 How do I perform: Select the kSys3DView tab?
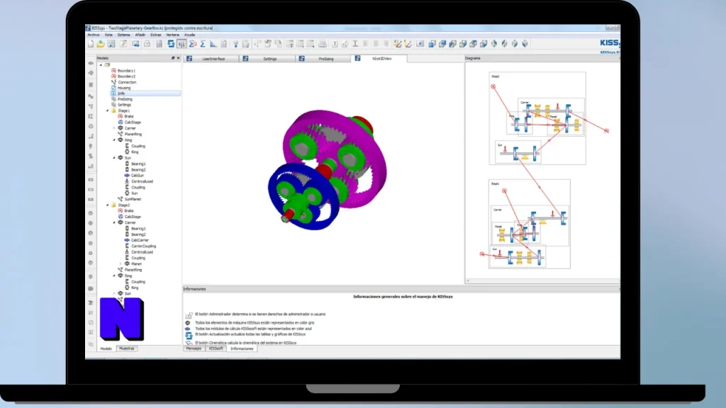380,59
